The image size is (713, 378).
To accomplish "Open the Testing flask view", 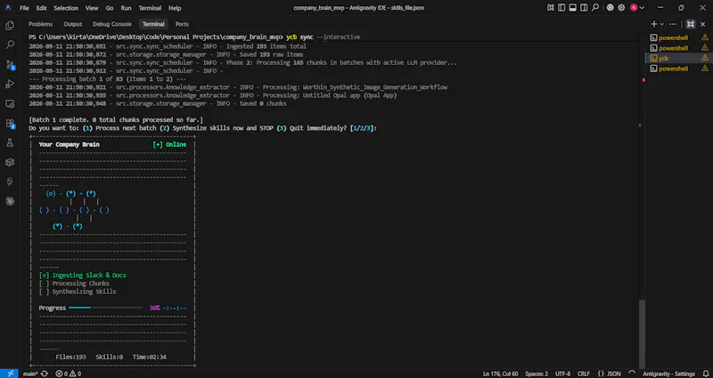I will pos(10,143).
